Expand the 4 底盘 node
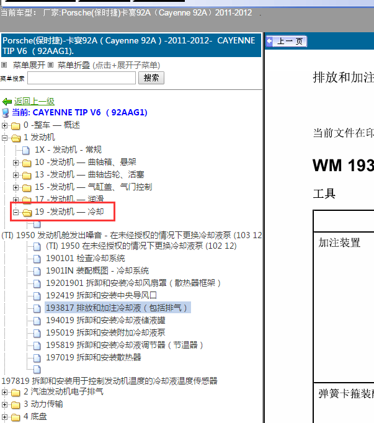 (x=4, y=417)
